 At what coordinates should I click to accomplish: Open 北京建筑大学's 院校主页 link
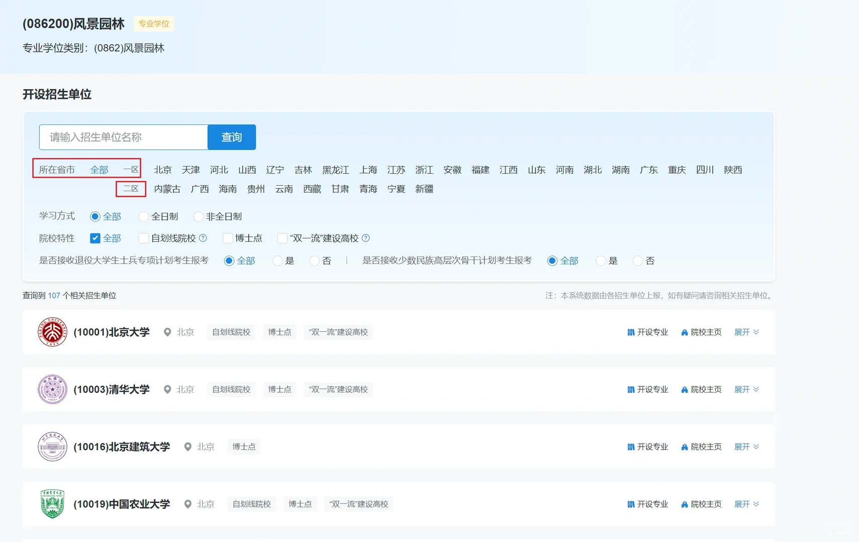(706, 447)
